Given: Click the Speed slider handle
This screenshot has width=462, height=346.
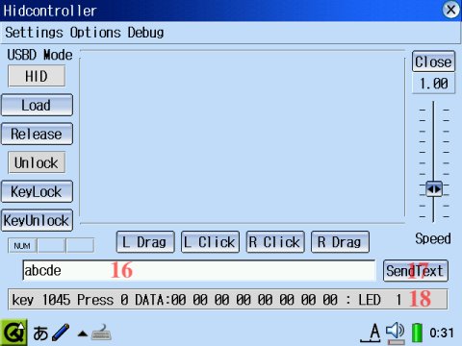Looking at the screenshot, I should tap(434, 189).
